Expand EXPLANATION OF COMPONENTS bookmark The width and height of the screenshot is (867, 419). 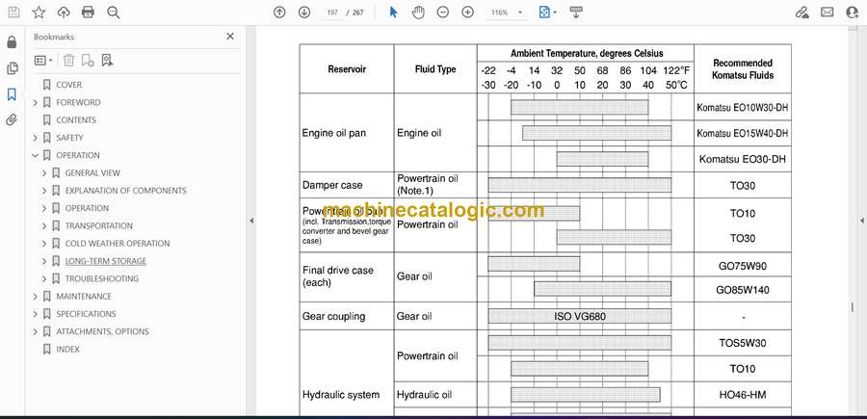[44, 191]
